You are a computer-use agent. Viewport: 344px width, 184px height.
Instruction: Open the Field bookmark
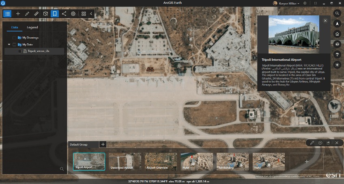(269, 162)
